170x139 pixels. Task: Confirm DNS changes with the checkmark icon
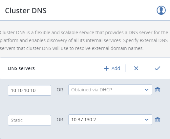(x=158, y=68)
